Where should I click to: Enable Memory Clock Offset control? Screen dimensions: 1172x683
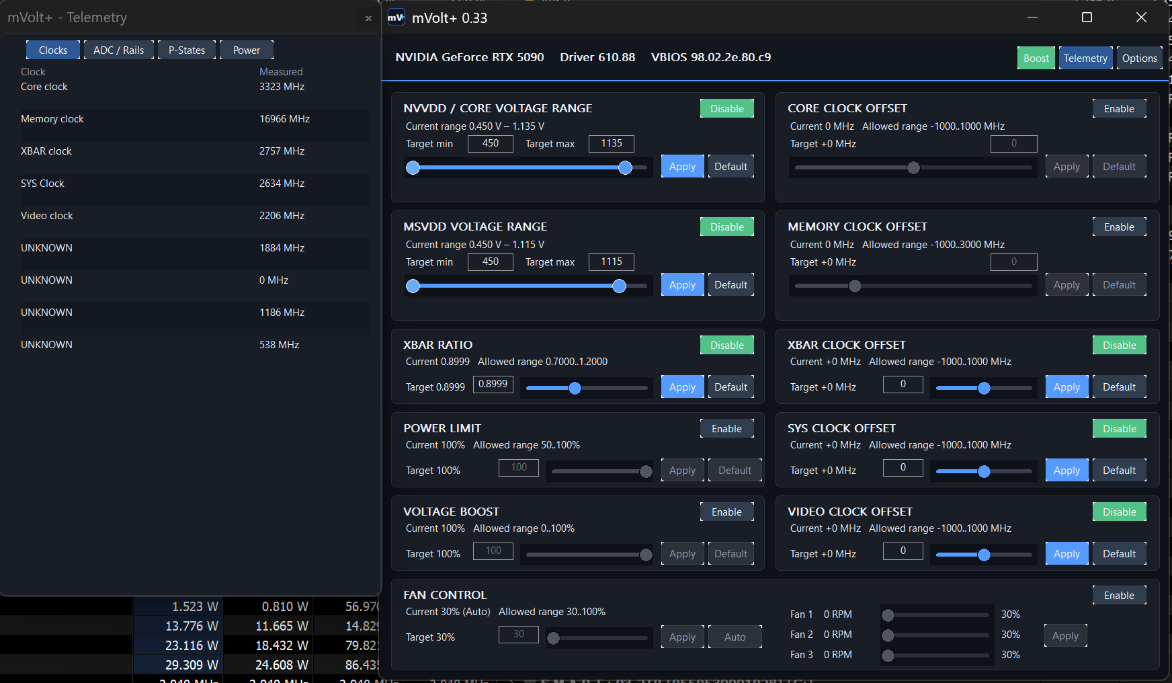point(1120,227)
